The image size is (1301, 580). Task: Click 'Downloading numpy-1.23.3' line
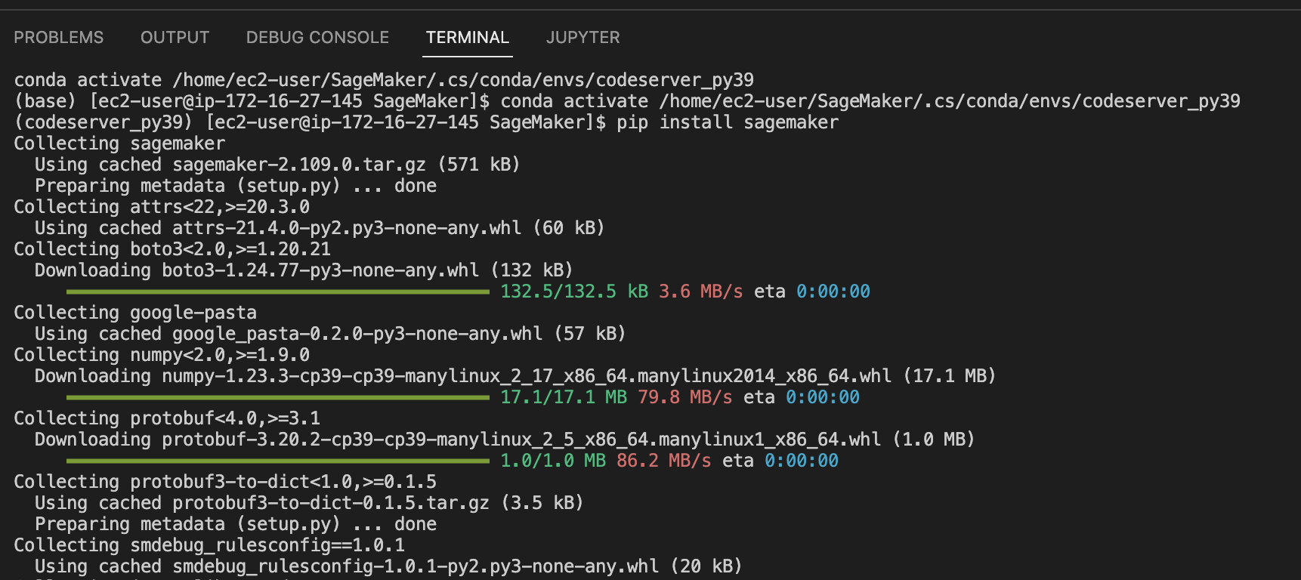[515, 376]
